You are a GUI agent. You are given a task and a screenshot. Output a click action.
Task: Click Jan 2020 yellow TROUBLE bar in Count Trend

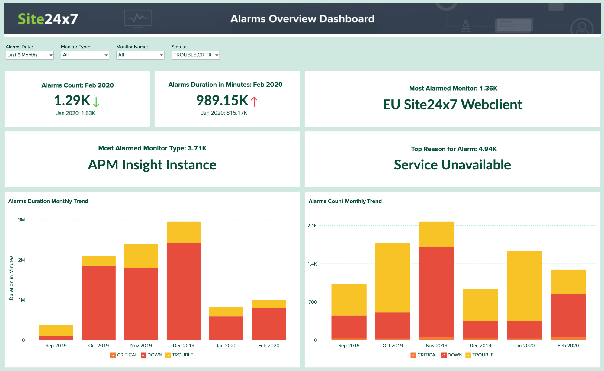524,286
